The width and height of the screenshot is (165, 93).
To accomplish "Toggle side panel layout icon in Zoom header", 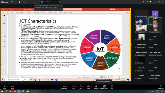I will pos(151,2).
